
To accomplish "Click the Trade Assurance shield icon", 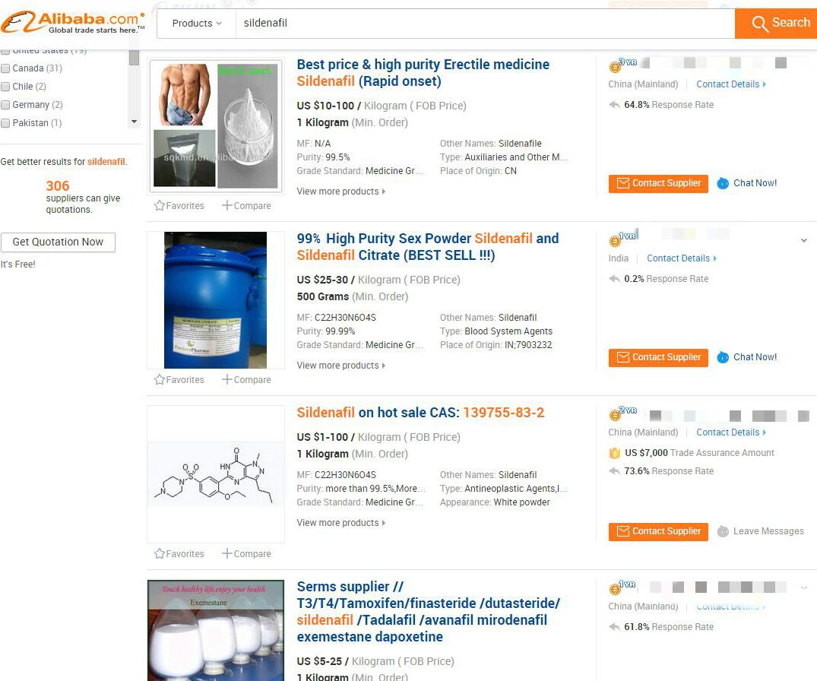I will 614,453.
